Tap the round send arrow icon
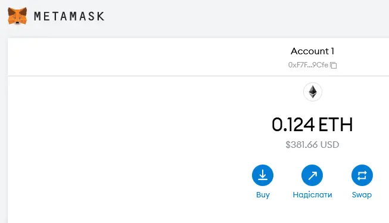Image resolution: width=389 pixels, height=223 pixels. tap(312, 175)
